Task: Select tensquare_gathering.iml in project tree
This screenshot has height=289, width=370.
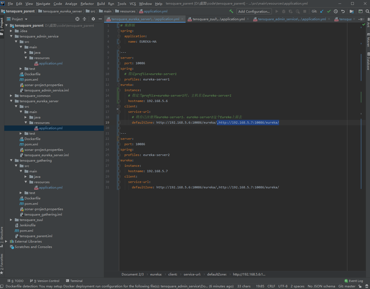Action: pos(43,214)
